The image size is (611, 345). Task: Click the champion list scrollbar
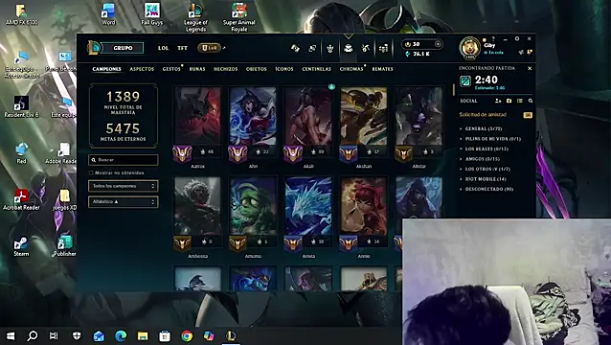tap(454, 90)
